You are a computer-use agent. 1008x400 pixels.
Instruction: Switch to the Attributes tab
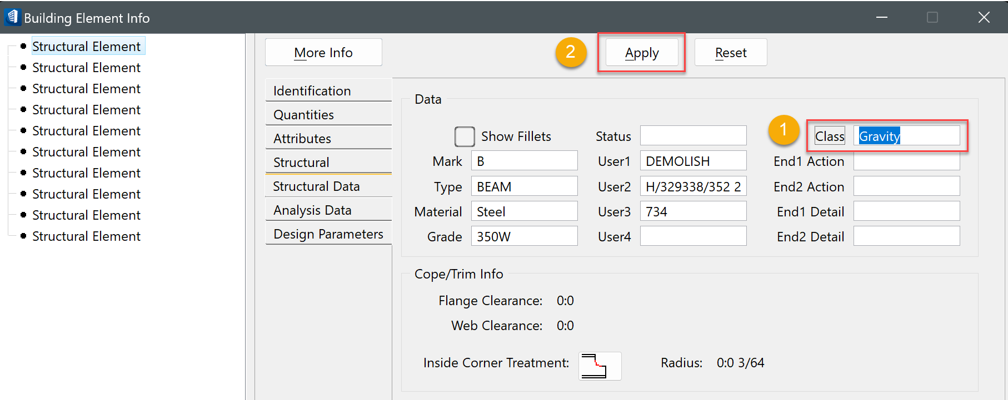point(328,138)
